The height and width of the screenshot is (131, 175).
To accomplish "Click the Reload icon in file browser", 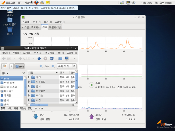I will [52, 59].
